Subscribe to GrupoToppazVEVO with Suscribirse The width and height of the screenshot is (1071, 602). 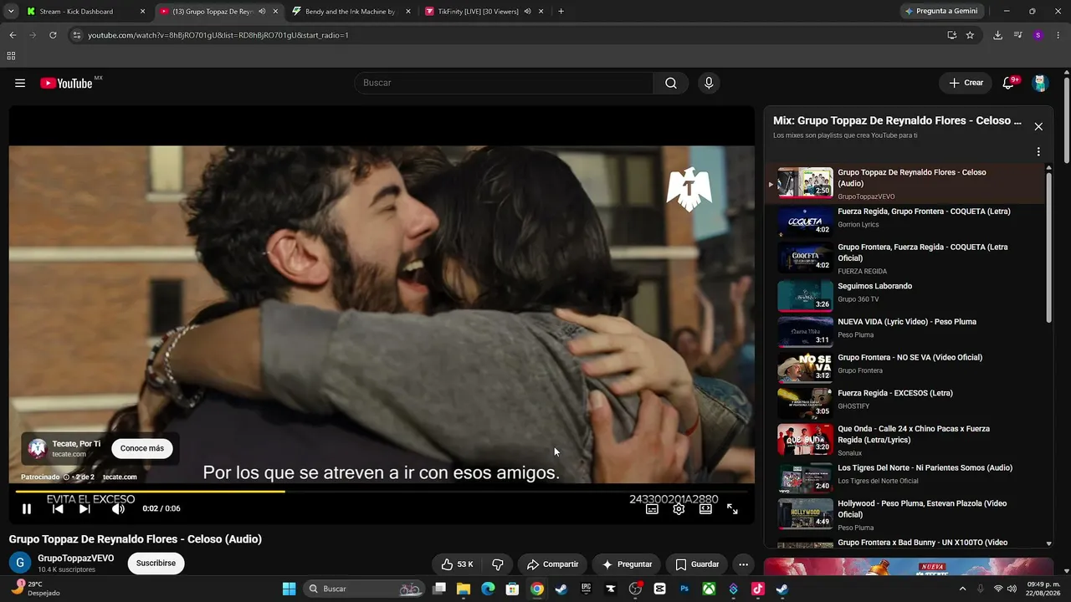[156, 564]
